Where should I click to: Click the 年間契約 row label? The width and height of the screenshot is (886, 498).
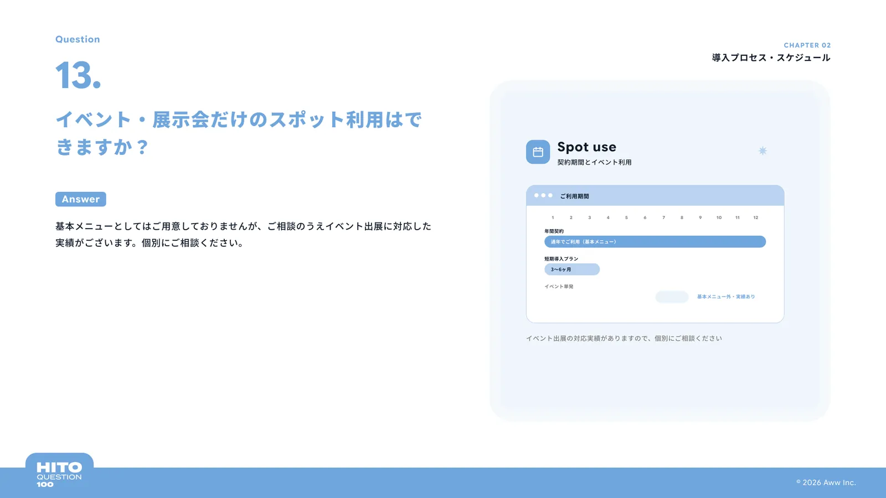[x=554, y=231]
